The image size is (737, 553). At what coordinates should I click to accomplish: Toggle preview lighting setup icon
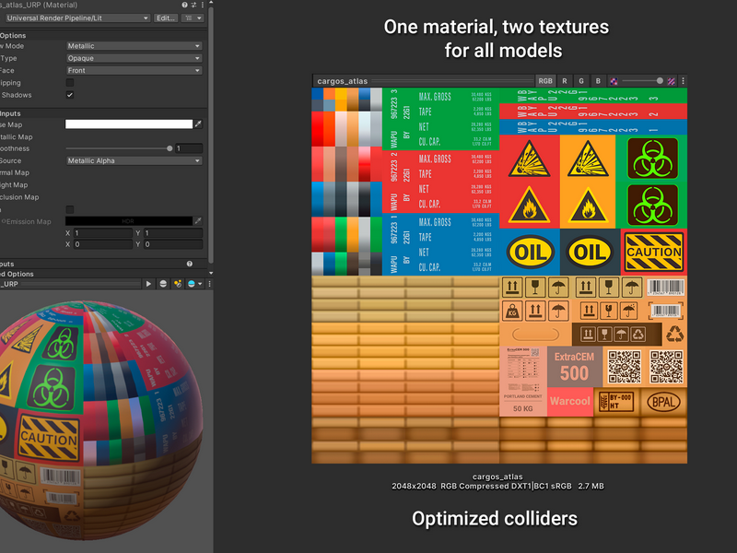click(x=178, y=284)
